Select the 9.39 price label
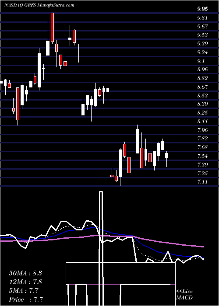 [202, 44]
